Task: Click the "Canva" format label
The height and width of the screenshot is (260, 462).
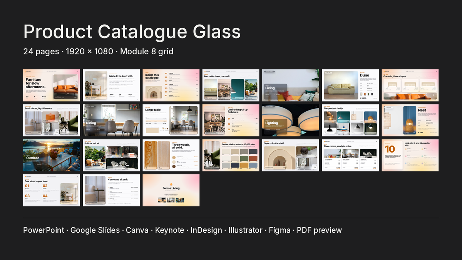Action: pyautogui.click(x=137, y=230)
